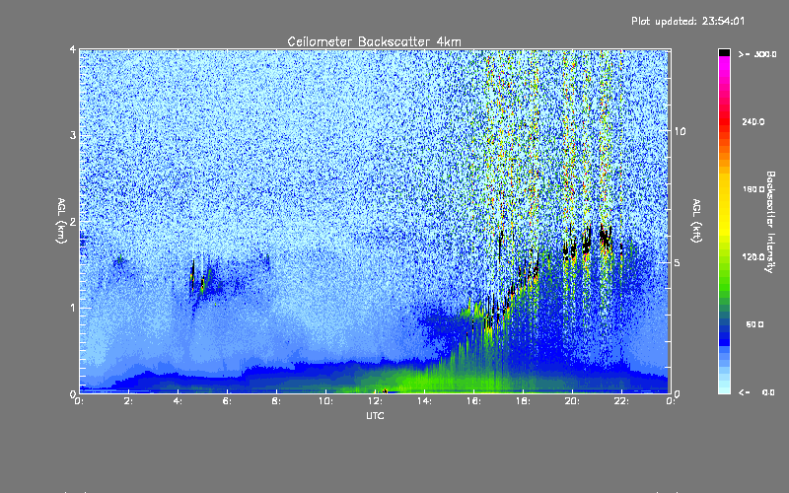Screen dimensions: 789x493
Task: Click the '10' kft tick on the right axis
Action: [680, 132]
